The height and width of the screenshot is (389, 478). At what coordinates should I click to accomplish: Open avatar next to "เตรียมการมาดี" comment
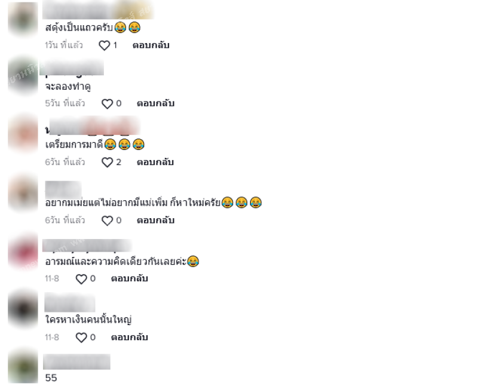[x=23, y=133]
